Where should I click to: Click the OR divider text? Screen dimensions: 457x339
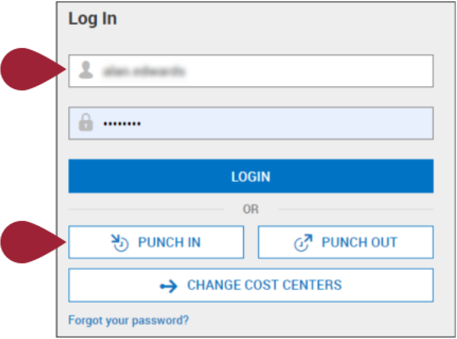coord(251,209)
